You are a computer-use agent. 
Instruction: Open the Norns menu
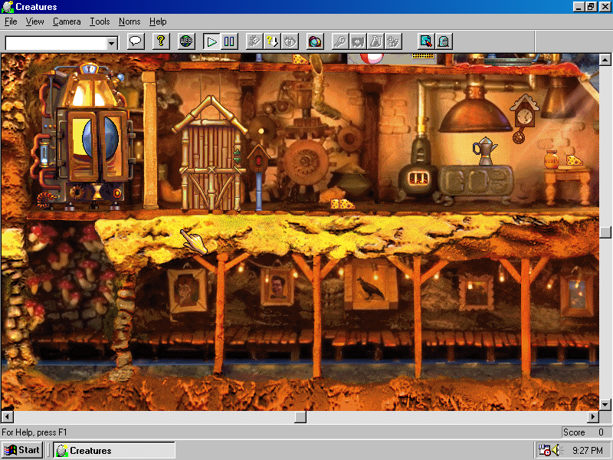tap(129, 21)
